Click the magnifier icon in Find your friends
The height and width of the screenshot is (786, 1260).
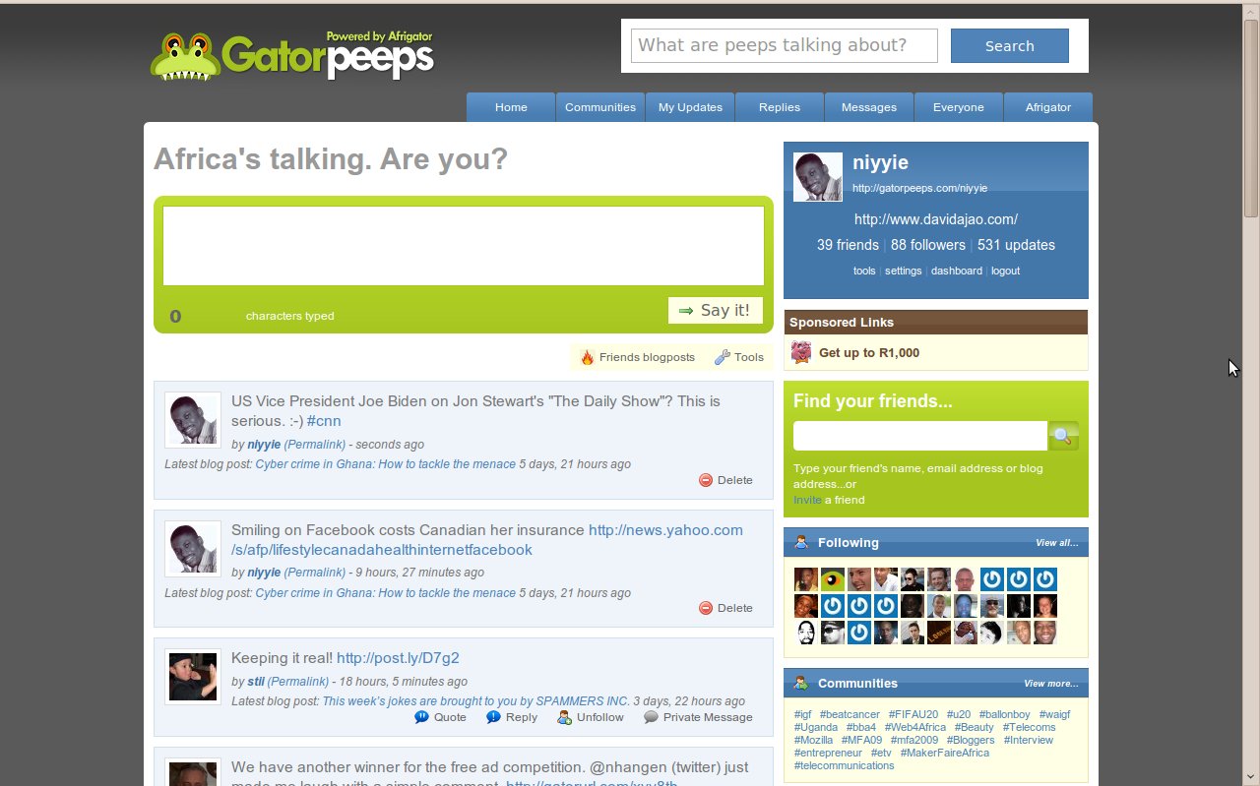tap(1063, 435)
